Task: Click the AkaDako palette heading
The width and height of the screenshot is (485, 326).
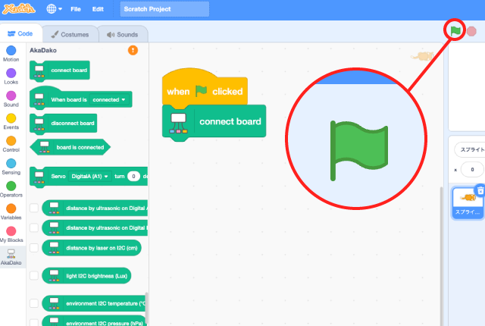Action: pos(43,50)
